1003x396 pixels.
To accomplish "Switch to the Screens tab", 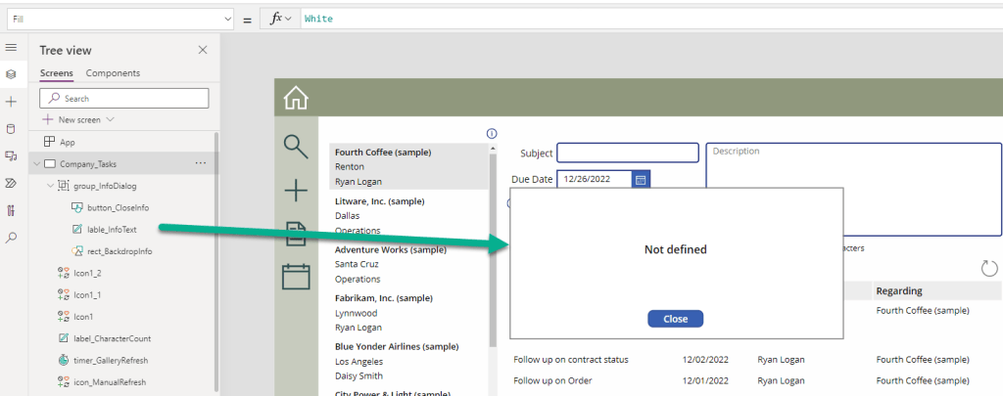I will (x=56, y=72).
